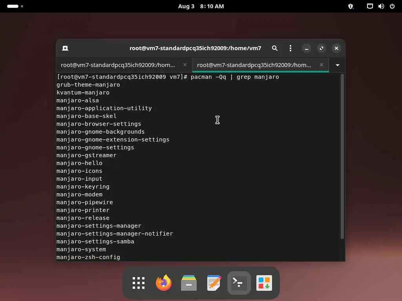402x301 pixels.
Task: Click the 'kvantum-manjaro' output line
Action: [83, 92]
